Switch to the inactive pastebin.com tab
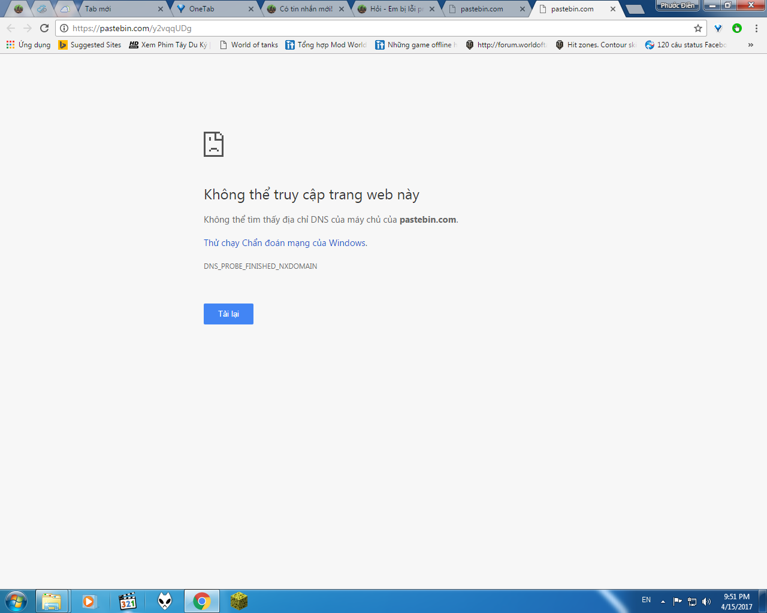Image resolution: width=767 pixels, height=613 pixels. [487, 9]
